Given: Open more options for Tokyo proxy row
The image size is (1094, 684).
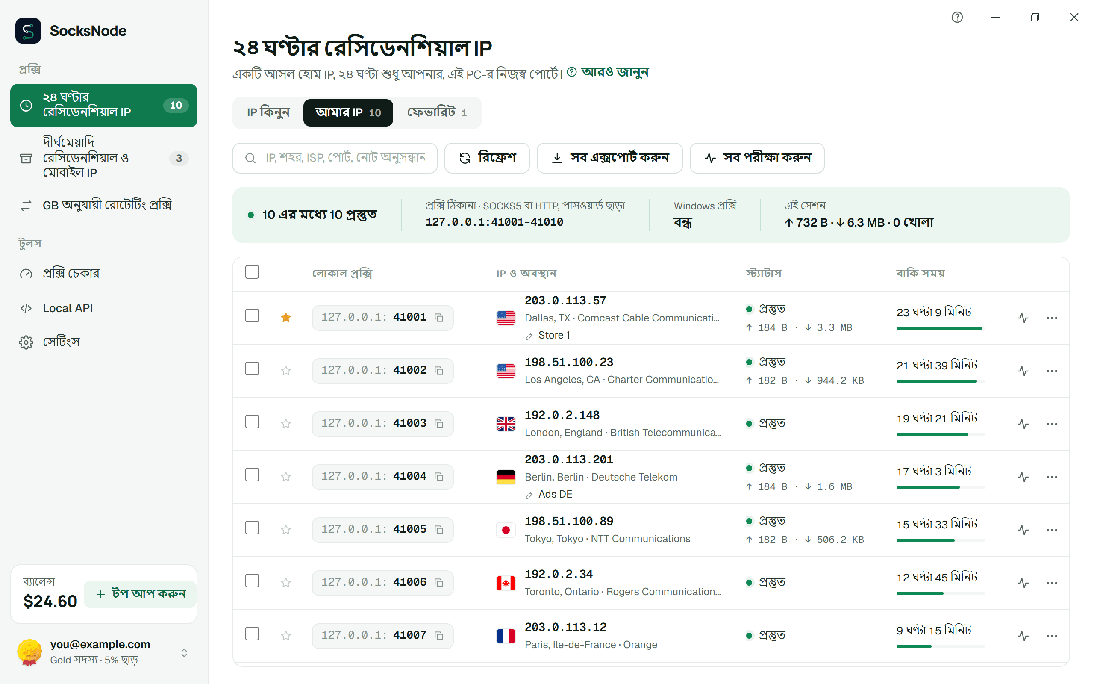Looking at the screenshot, I should (x=1052, y=529).
